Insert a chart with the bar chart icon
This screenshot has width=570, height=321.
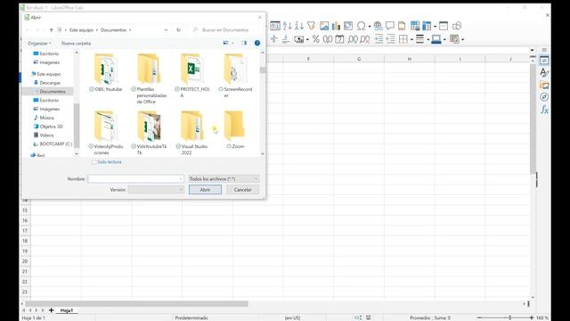click(337, 26)
